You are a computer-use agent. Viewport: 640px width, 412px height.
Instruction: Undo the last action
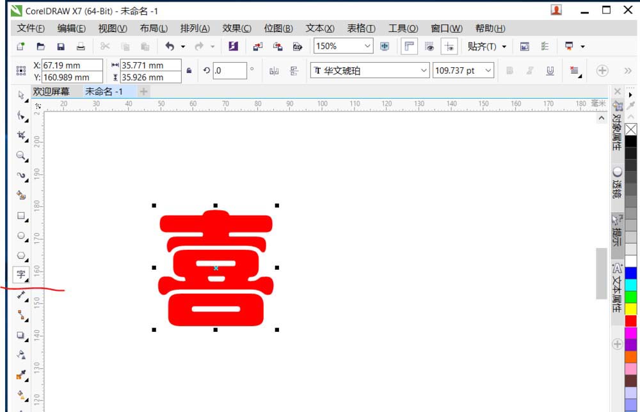click(170, 46)
